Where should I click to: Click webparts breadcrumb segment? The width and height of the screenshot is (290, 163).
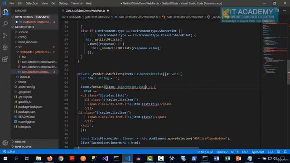click(x=75, y=17)
